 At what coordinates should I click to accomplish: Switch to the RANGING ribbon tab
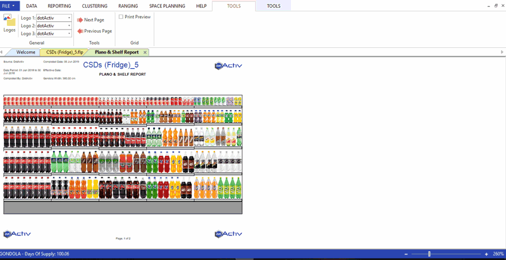point(128,6)
